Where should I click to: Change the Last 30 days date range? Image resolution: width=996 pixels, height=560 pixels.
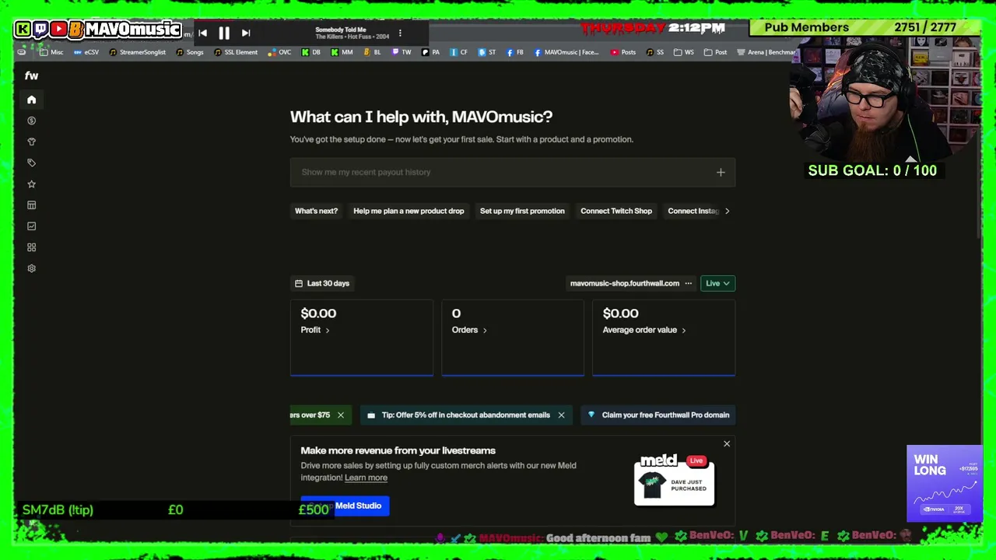coord(322,283)
